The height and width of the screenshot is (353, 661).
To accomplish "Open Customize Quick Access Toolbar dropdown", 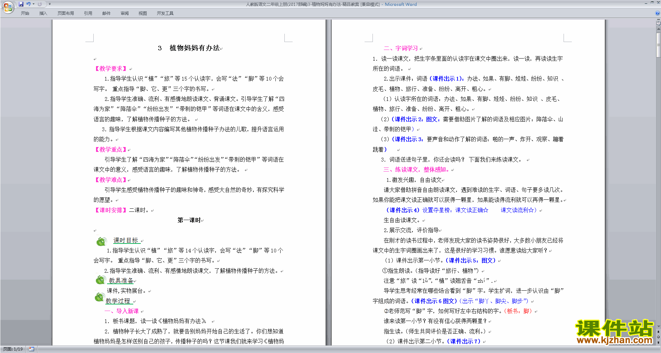I will click(50, 4).
